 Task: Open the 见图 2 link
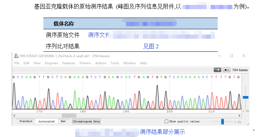point(151,46)
